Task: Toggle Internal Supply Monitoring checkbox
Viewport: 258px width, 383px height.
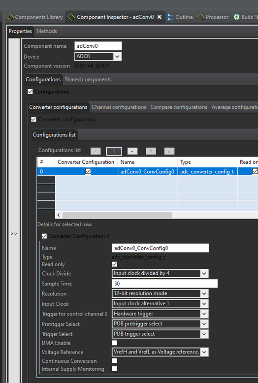Action: pyautogui.click(x=114, y=369)
